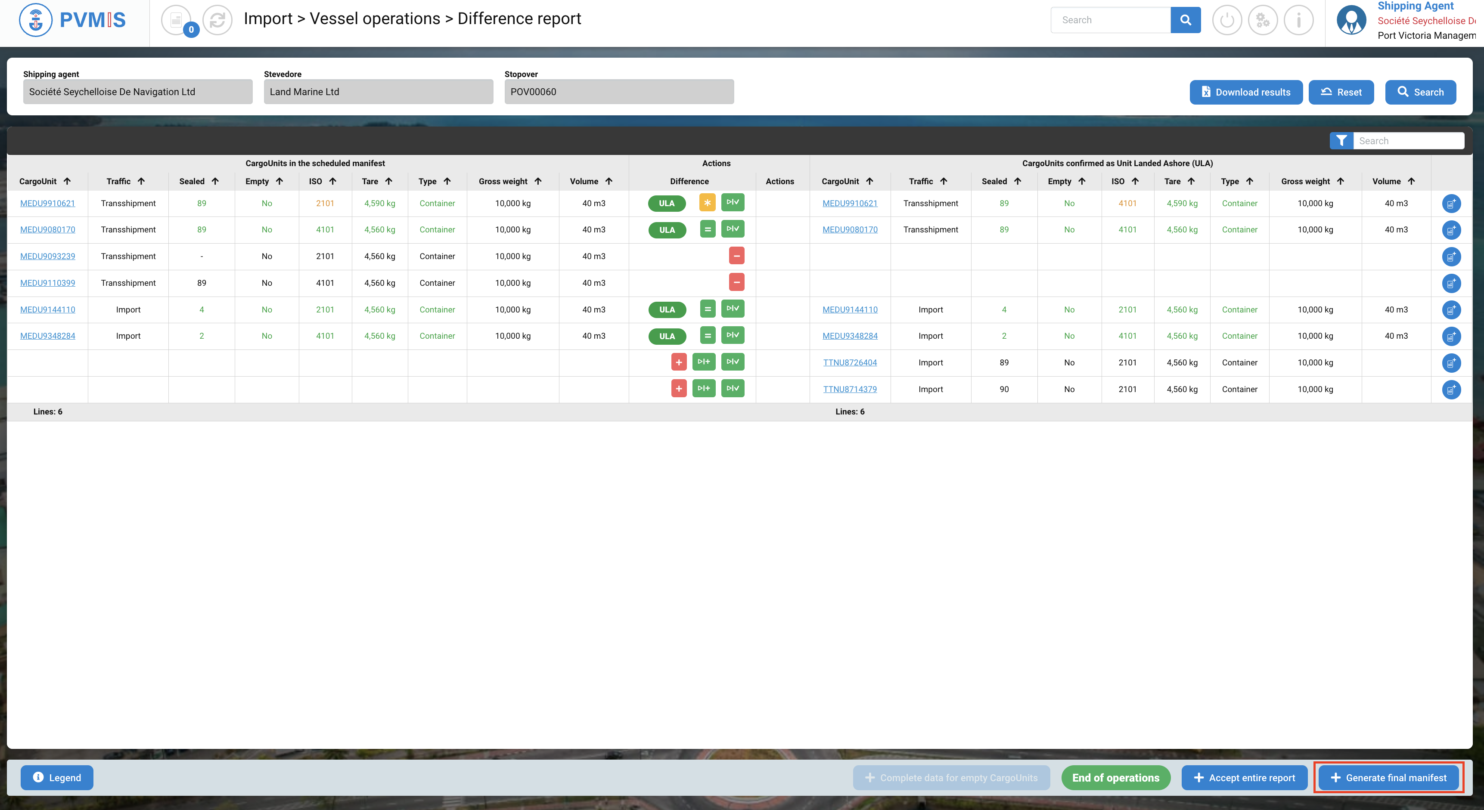Click the red plus icon for TTNU8726404
Screen dimensions: 1484x810
pos(679,362)
